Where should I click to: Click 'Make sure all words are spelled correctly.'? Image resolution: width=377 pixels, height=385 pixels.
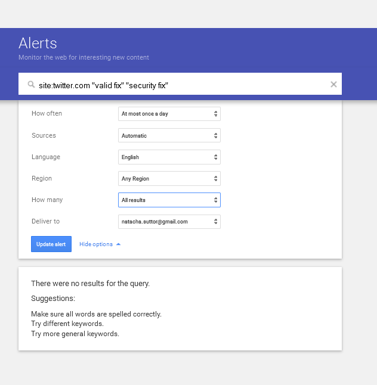(96, 314)
